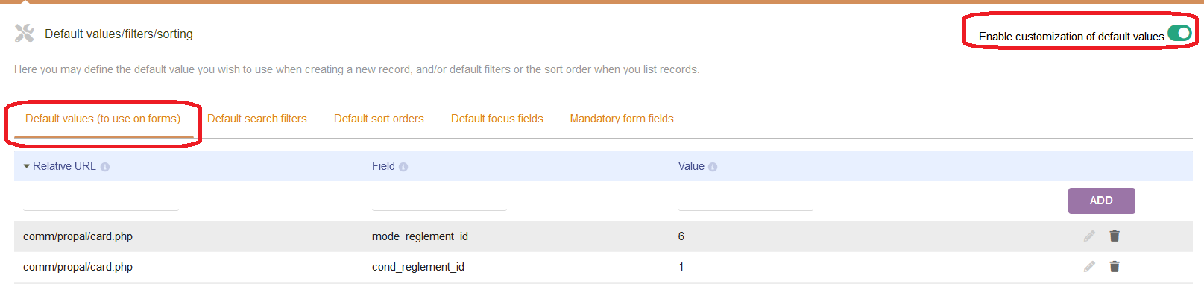Click the wrench and screwdriver setup icon

click(x=25, y=34)
